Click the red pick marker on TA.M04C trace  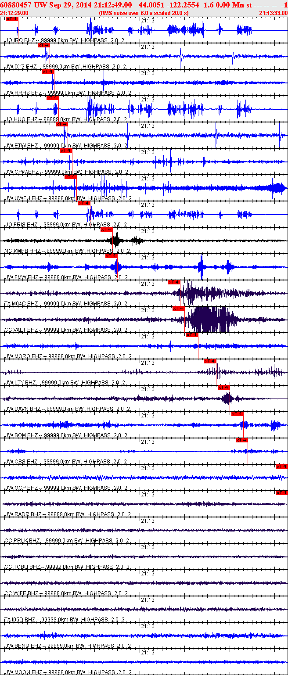pyautogui.click(x=174, y=282)
